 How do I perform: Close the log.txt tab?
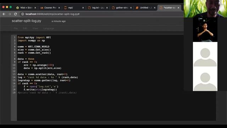[107, 8]
